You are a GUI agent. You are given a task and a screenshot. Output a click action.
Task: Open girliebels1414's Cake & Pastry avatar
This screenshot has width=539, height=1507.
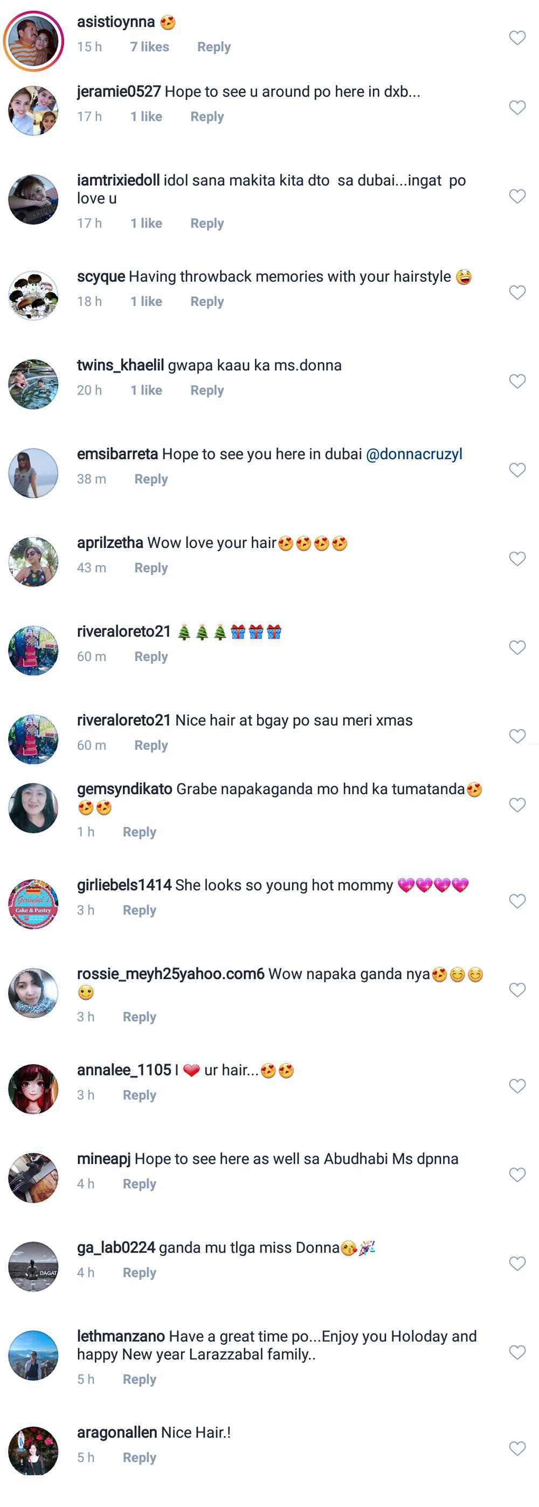[x=33, y=904]
